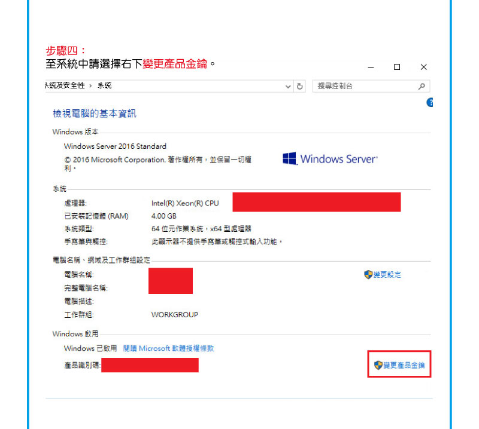Select the heading 檢視電腦的基本資訊
Viewport: 479px width, 429px height.
[x=95, y=114]
